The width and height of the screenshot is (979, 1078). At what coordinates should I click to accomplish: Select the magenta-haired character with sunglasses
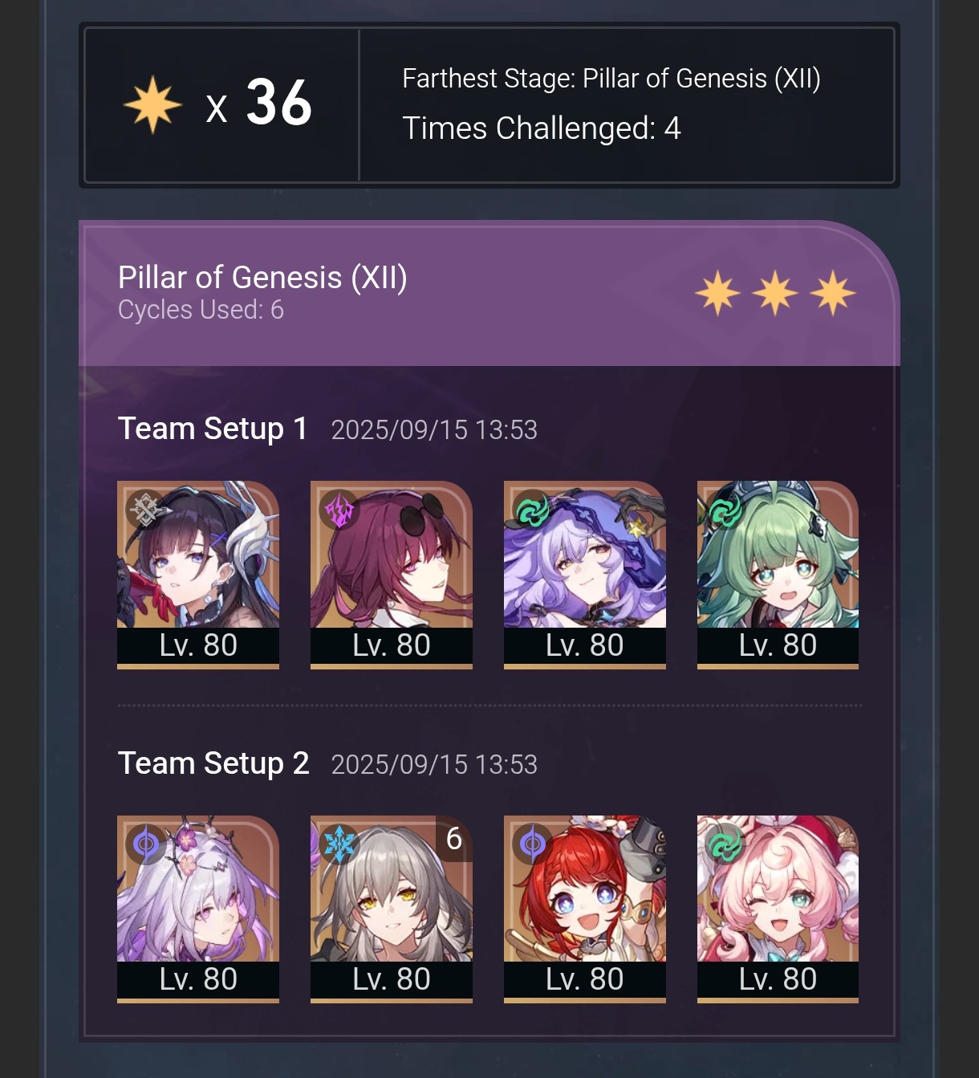point(392,574)
